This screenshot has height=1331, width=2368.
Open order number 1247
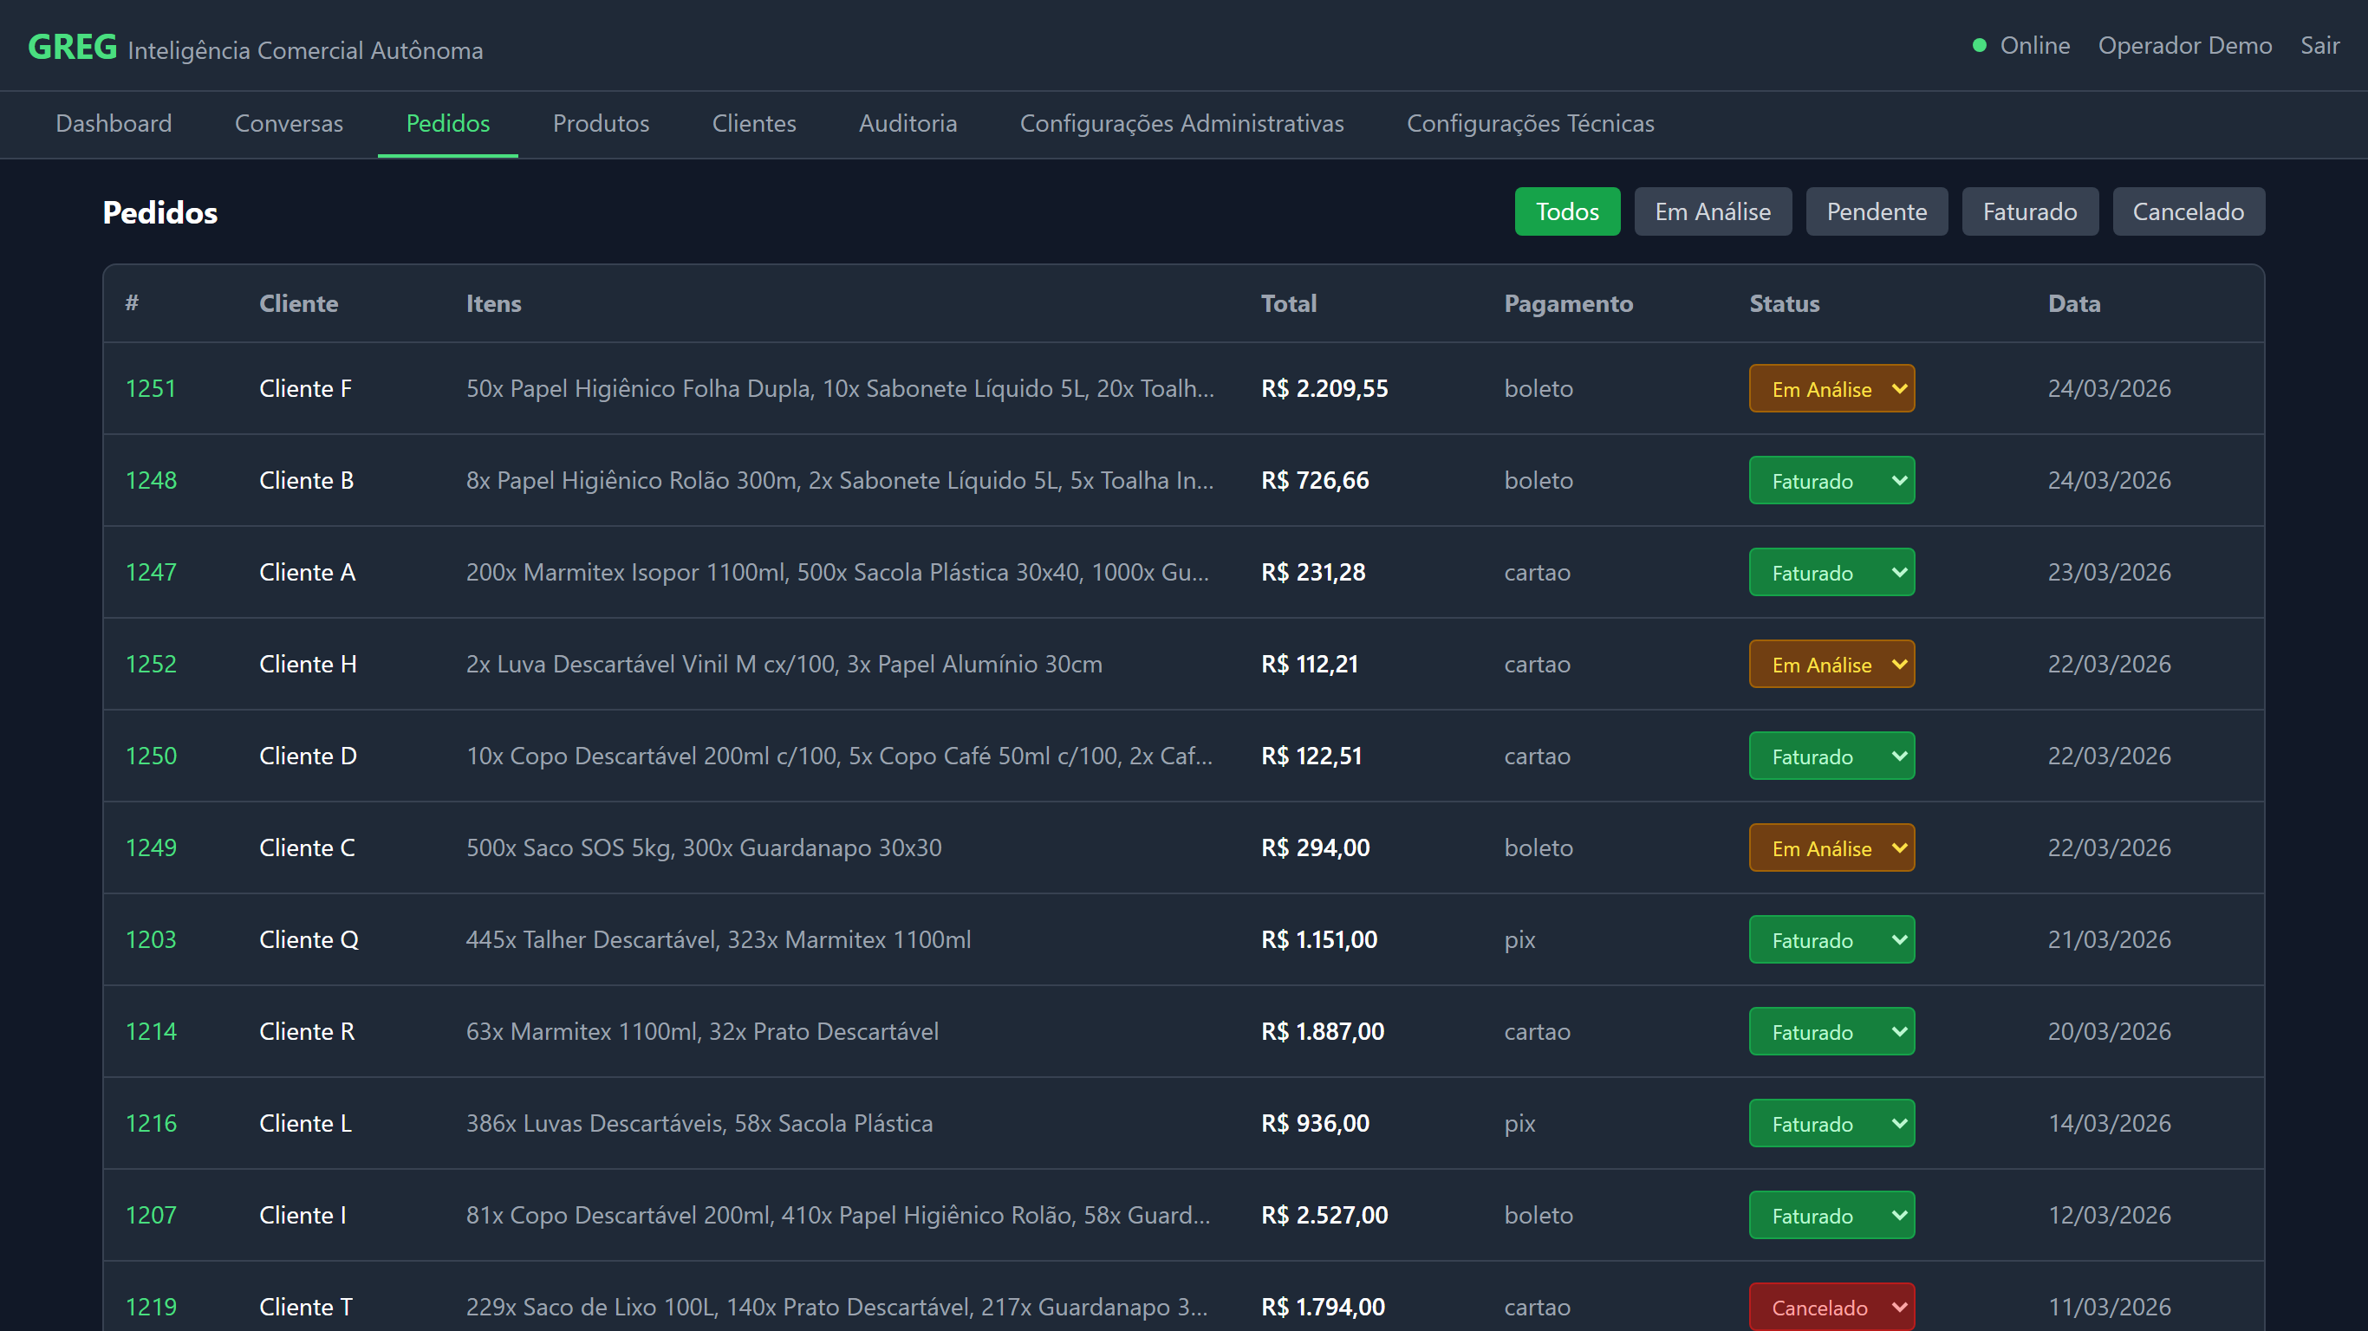pos(151,573)
